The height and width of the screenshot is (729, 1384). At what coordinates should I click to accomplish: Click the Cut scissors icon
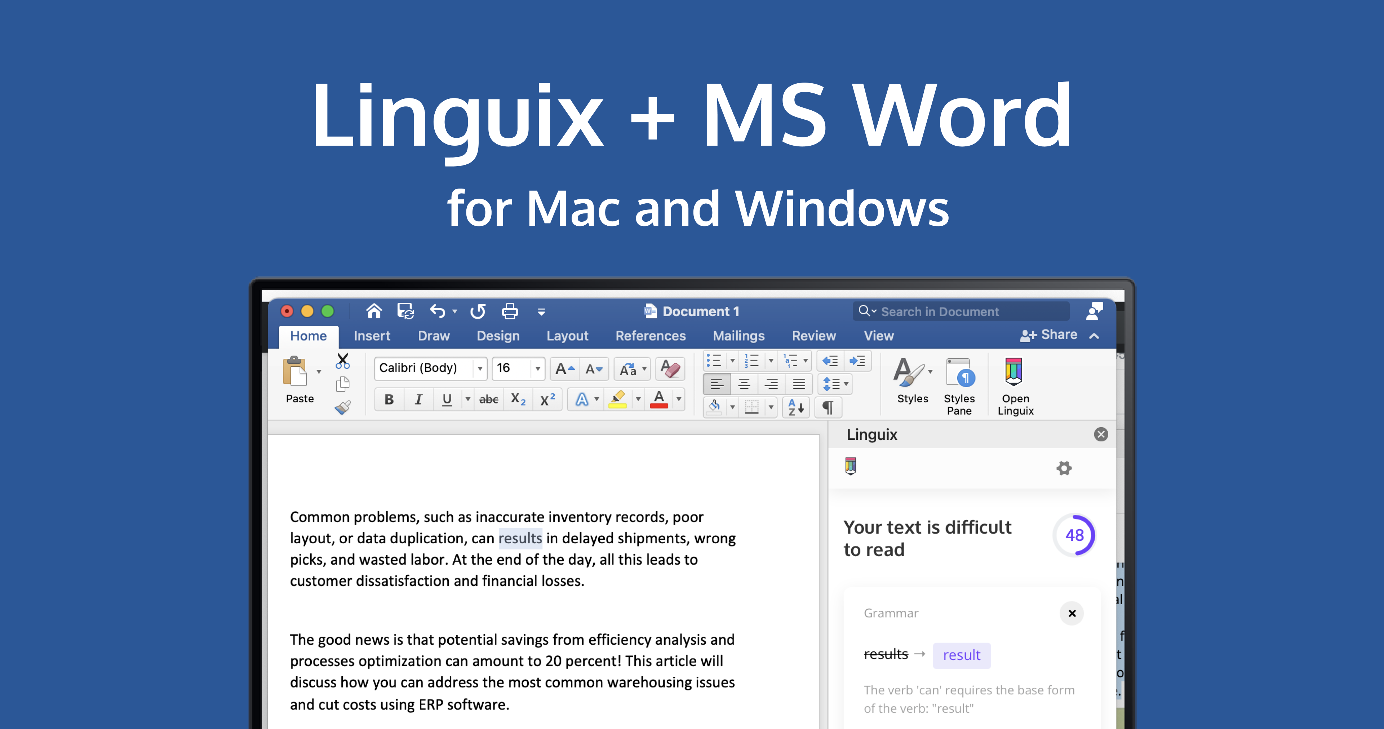pos(342,361)
